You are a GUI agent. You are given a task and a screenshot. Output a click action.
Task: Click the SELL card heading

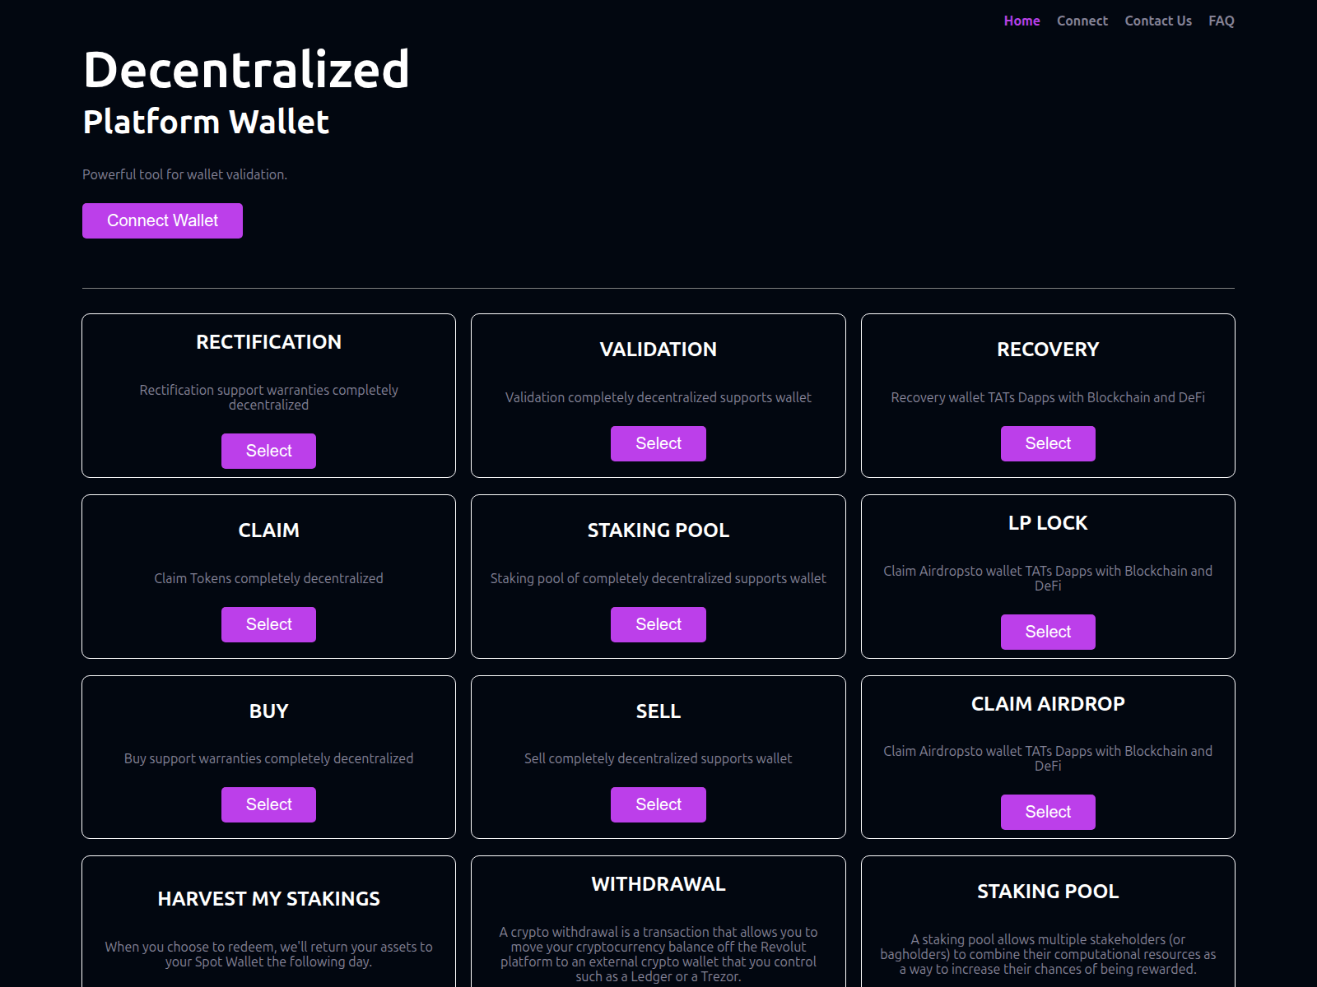[x=658, y=711]
